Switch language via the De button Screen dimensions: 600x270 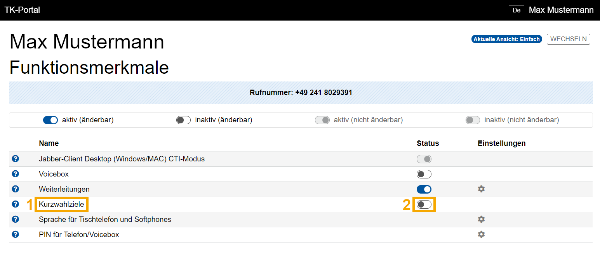[x=516, y=10]
